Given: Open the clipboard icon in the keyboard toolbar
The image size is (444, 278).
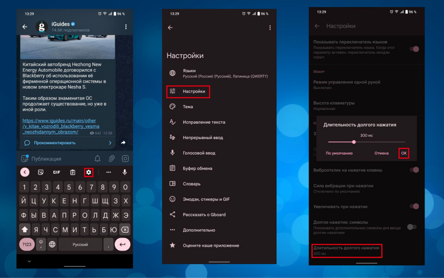Looking at the screenshot, I should pyautogui.click(x=72, y=172).
